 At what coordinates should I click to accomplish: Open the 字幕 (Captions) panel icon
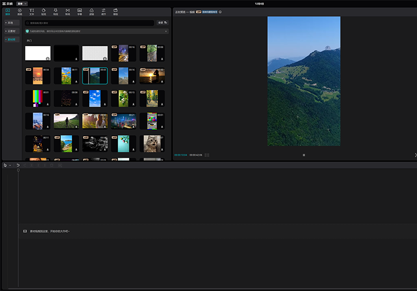coord(80,11)
